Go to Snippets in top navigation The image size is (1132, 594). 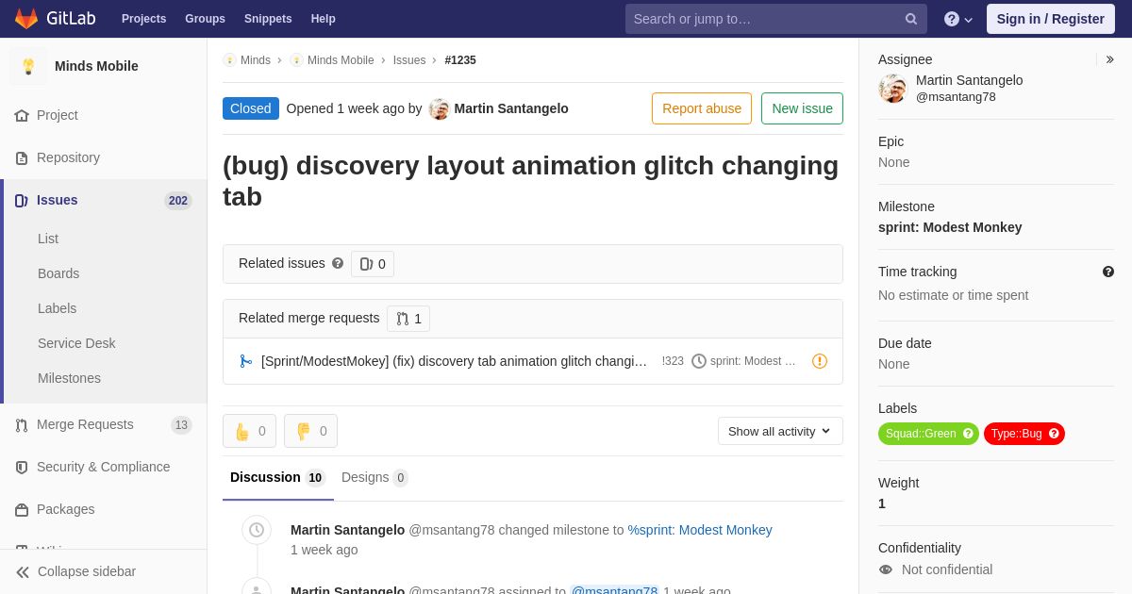(x=268, y=19)
